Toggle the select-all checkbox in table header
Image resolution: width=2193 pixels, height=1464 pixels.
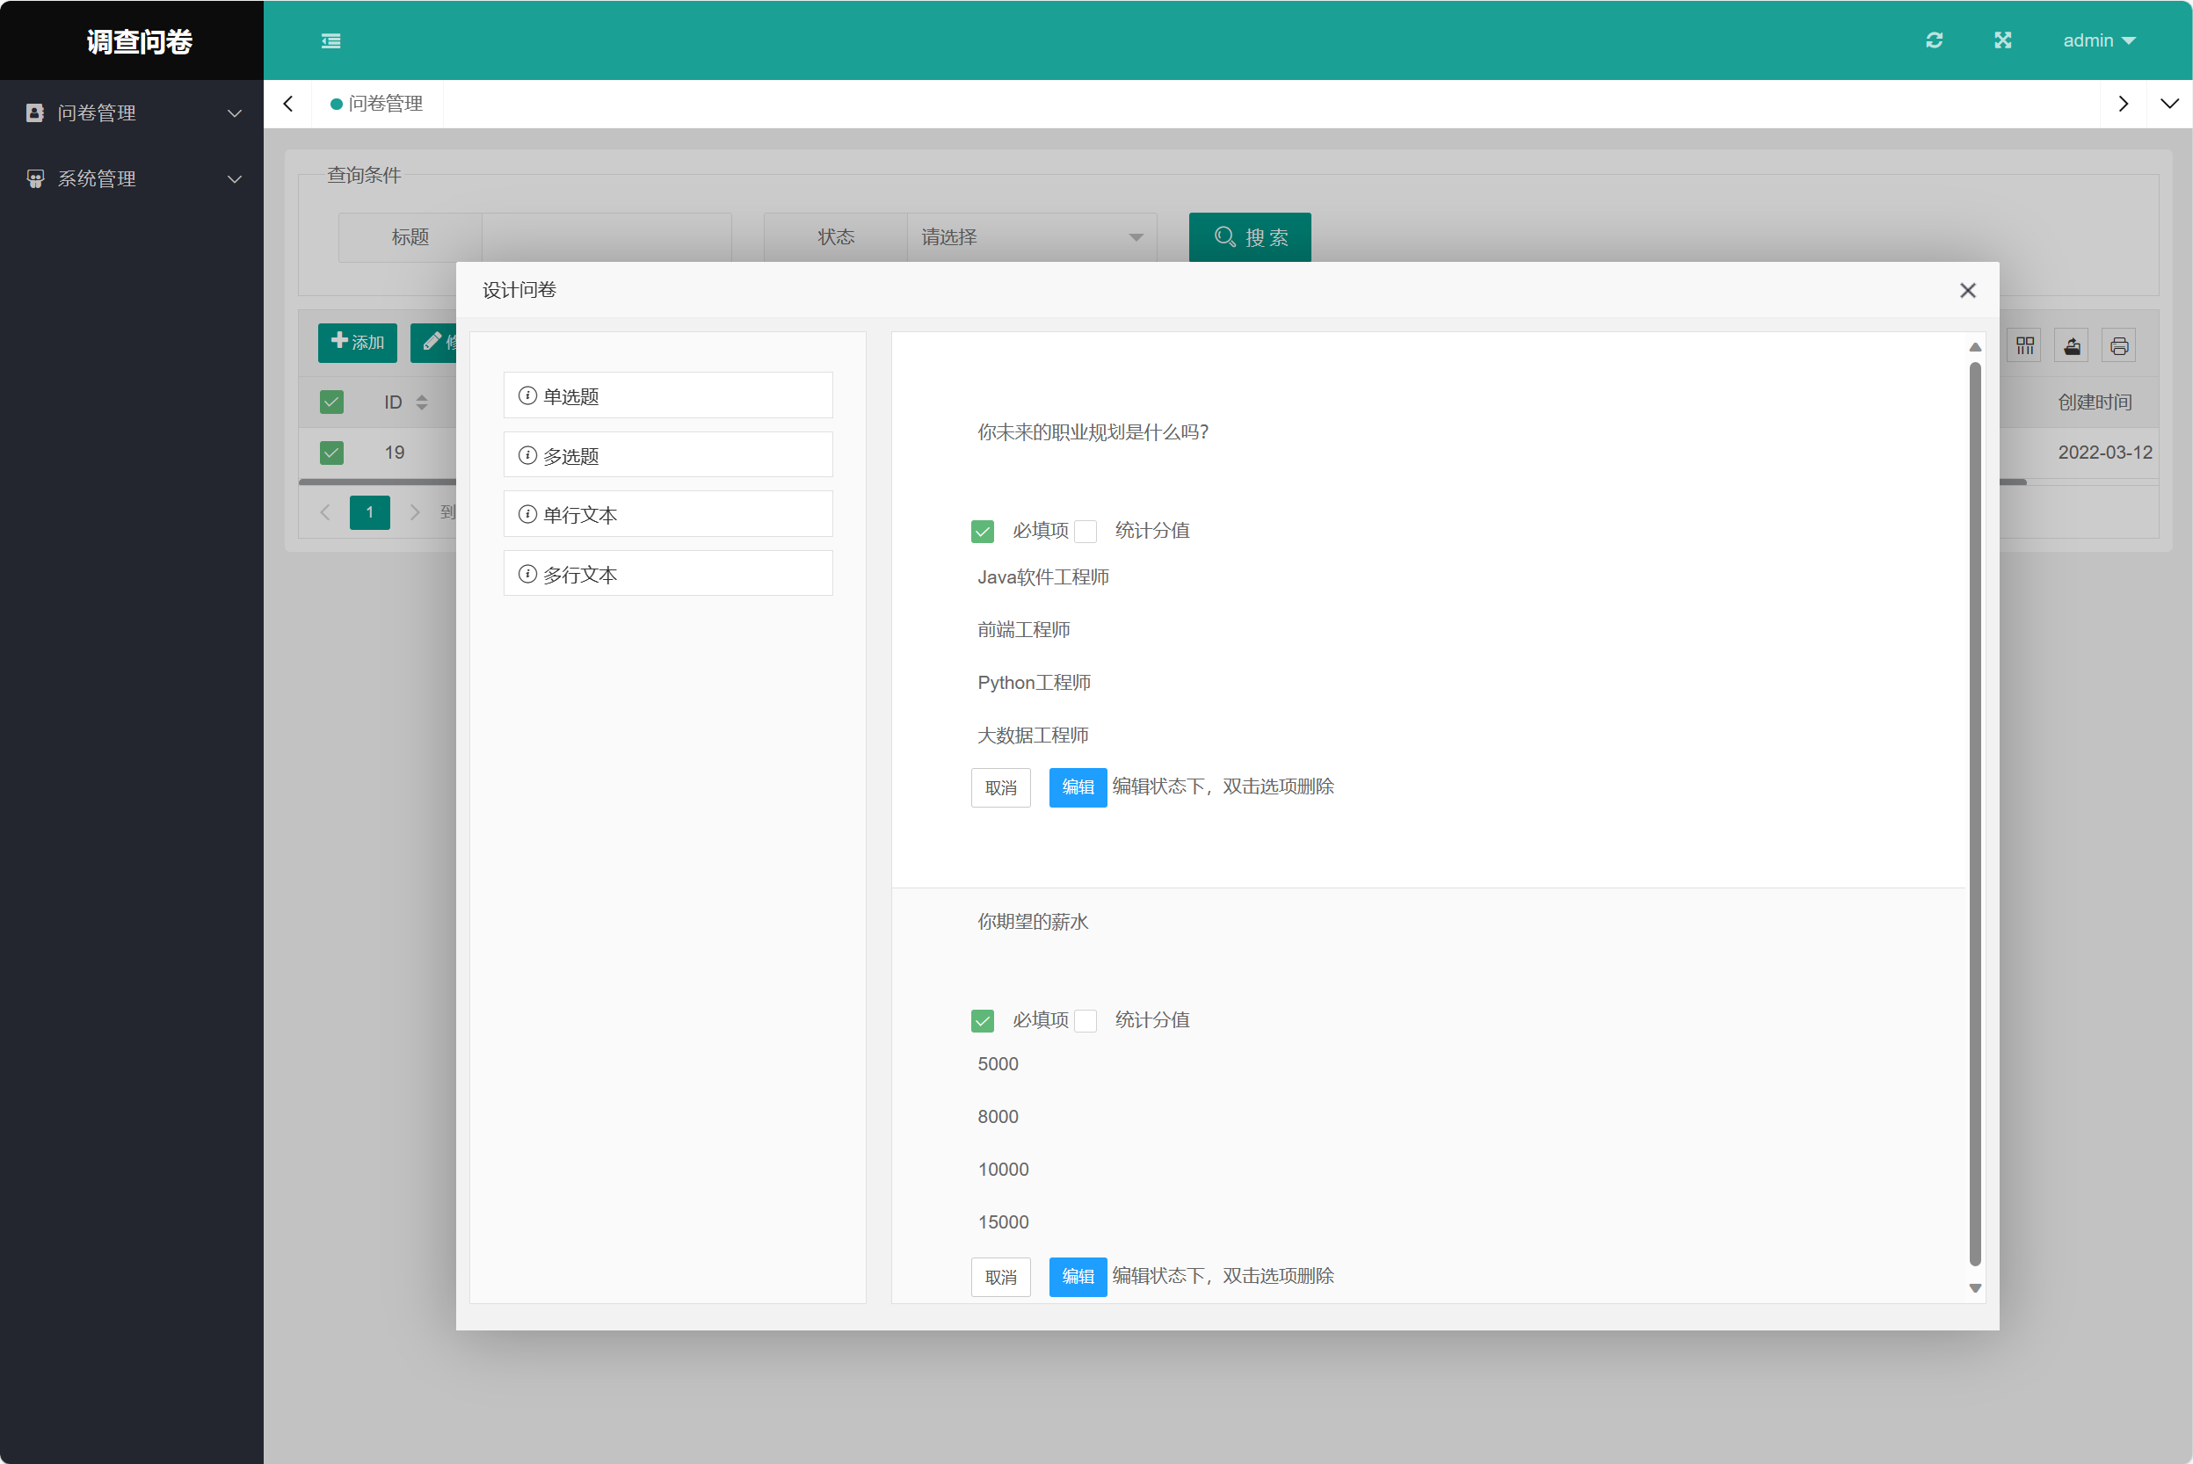pyautogui.click(x=331, y=402)
